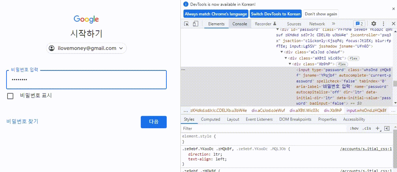
Task: Select breadcrumb input.whsOnd.zHQkBf
Action: [x=366, y=111]
